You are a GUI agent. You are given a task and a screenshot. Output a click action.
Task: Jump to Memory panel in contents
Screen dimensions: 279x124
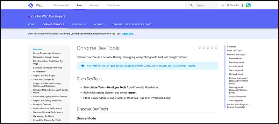239,90
